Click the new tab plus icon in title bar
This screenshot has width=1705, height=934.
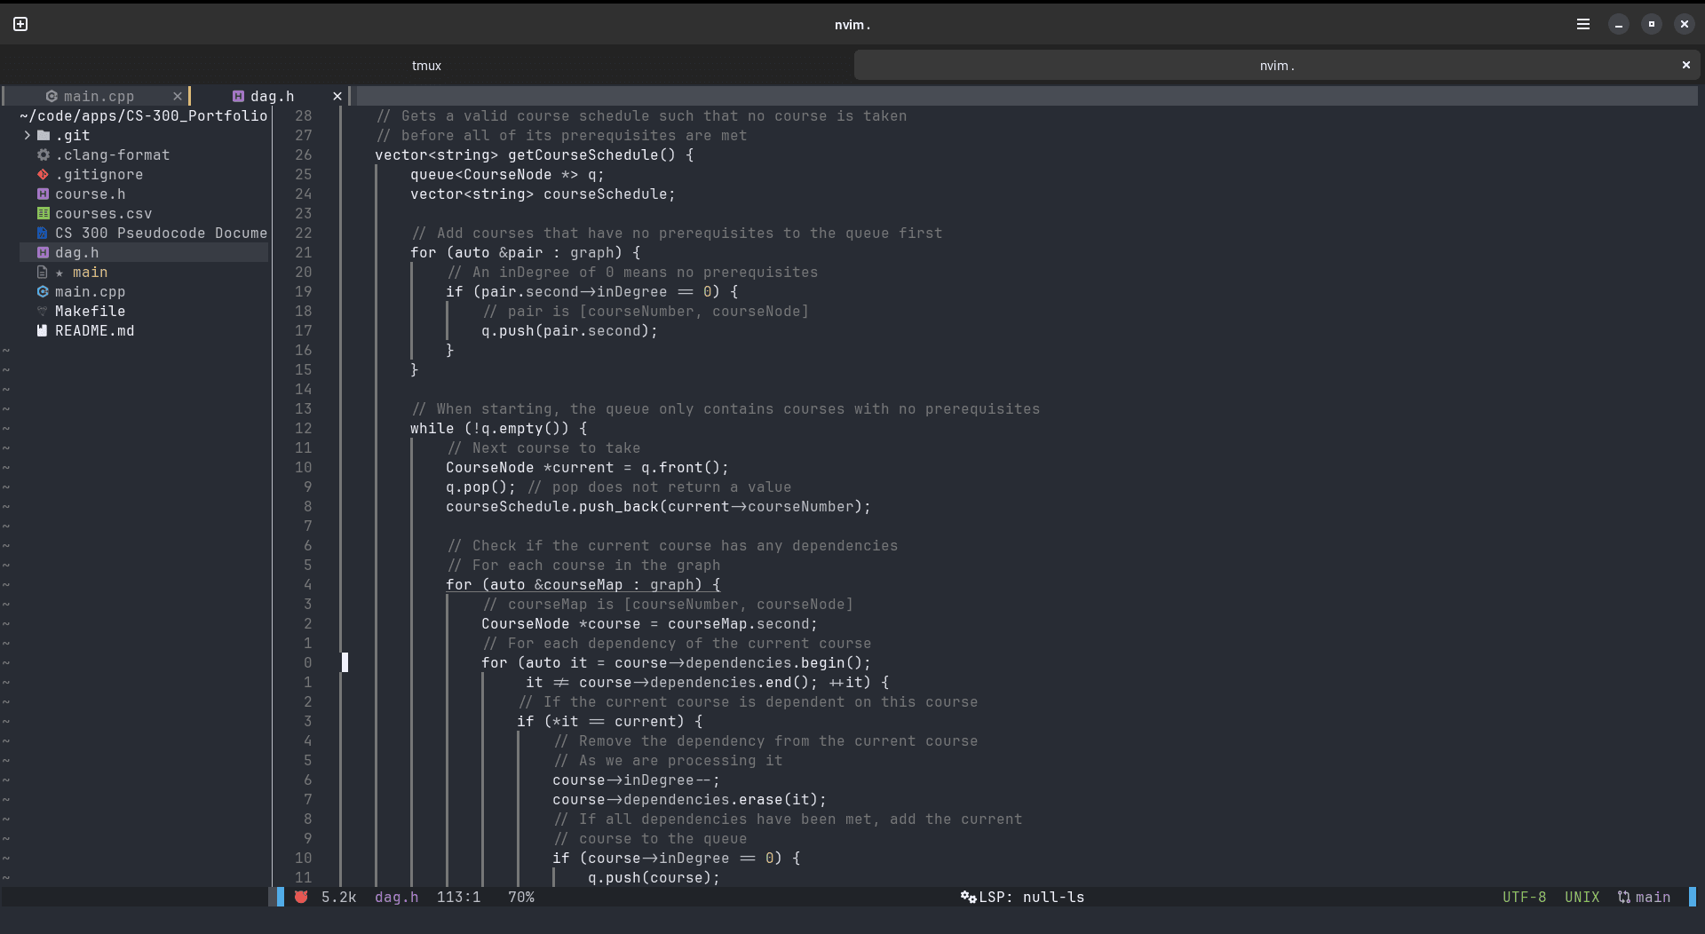(20, 24)
